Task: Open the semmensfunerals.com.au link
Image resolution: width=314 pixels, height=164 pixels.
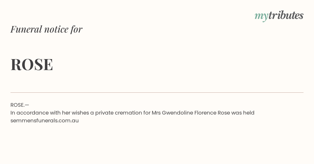Action: 44,121
